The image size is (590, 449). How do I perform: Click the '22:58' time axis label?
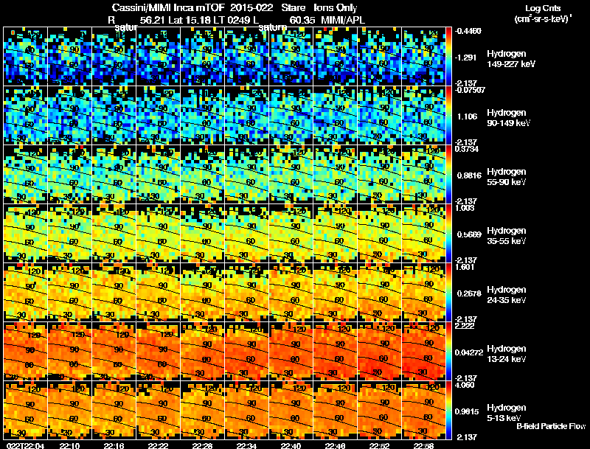tap(423, 445)
